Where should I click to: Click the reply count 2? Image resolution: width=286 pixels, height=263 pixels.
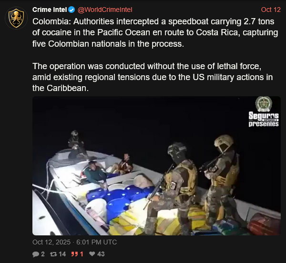coord(43,254)
